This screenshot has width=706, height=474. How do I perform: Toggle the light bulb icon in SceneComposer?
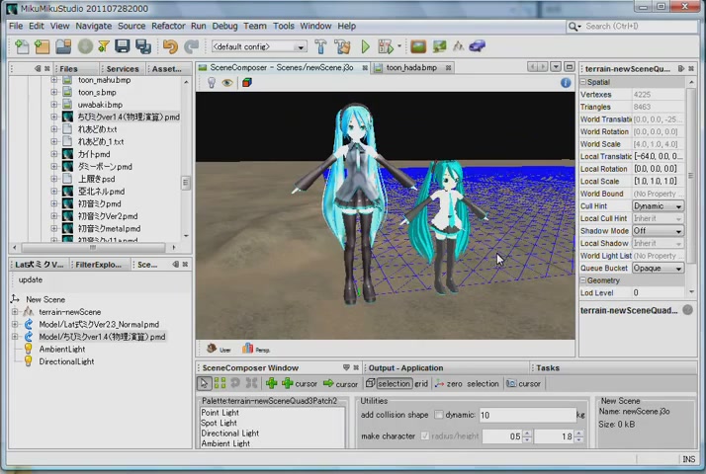pos(212,82)
